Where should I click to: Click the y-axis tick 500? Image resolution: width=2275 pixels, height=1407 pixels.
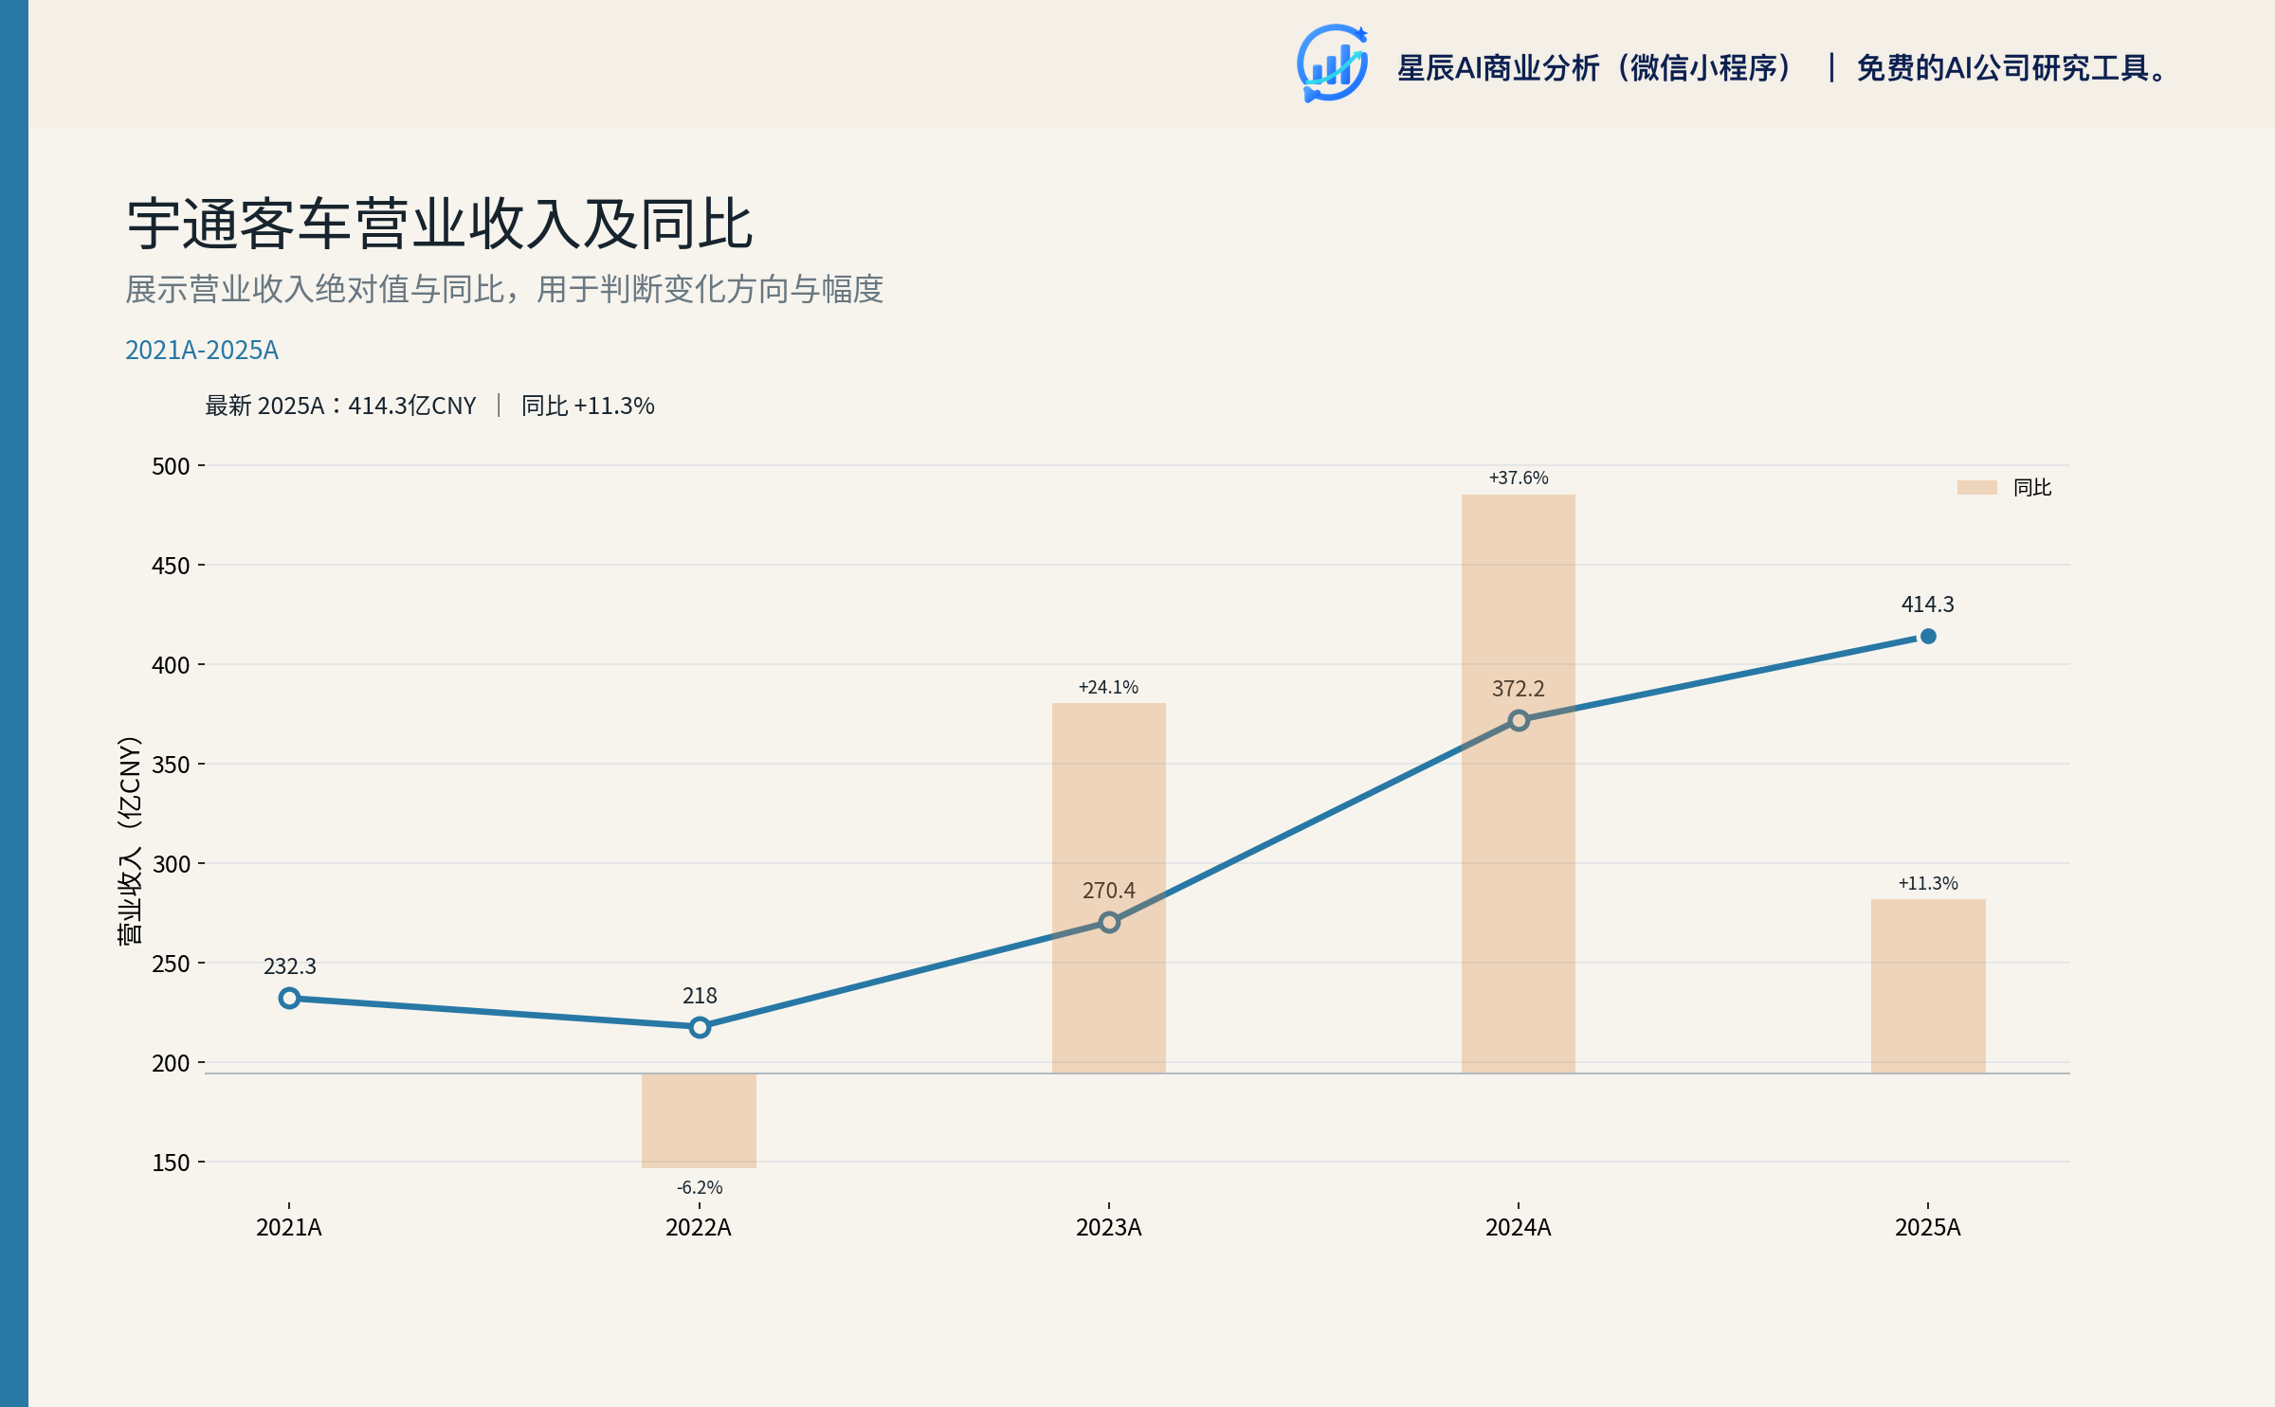(x=172, y=466)
